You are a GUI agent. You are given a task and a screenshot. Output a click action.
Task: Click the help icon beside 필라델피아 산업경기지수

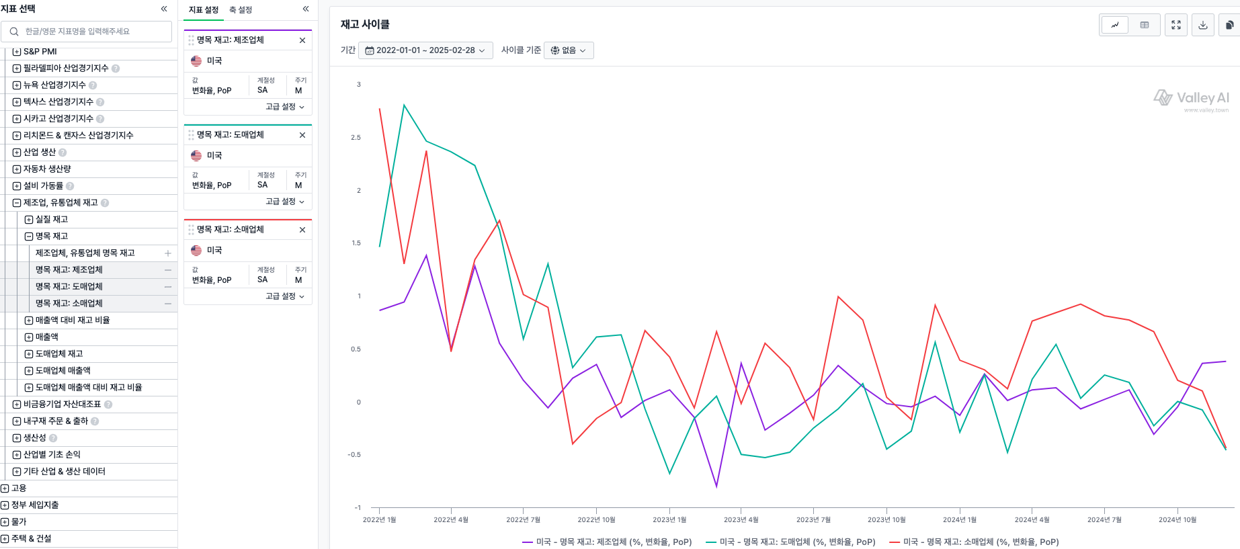(116, 69)
